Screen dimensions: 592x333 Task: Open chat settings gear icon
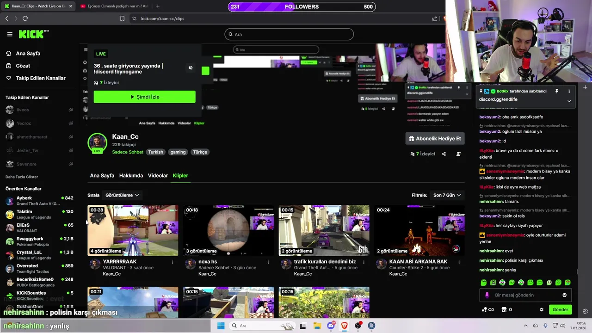coord(542,310)
